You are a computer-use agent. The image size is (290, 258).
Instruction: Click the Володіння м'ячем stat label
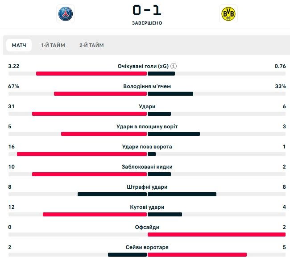coord(147,86)
